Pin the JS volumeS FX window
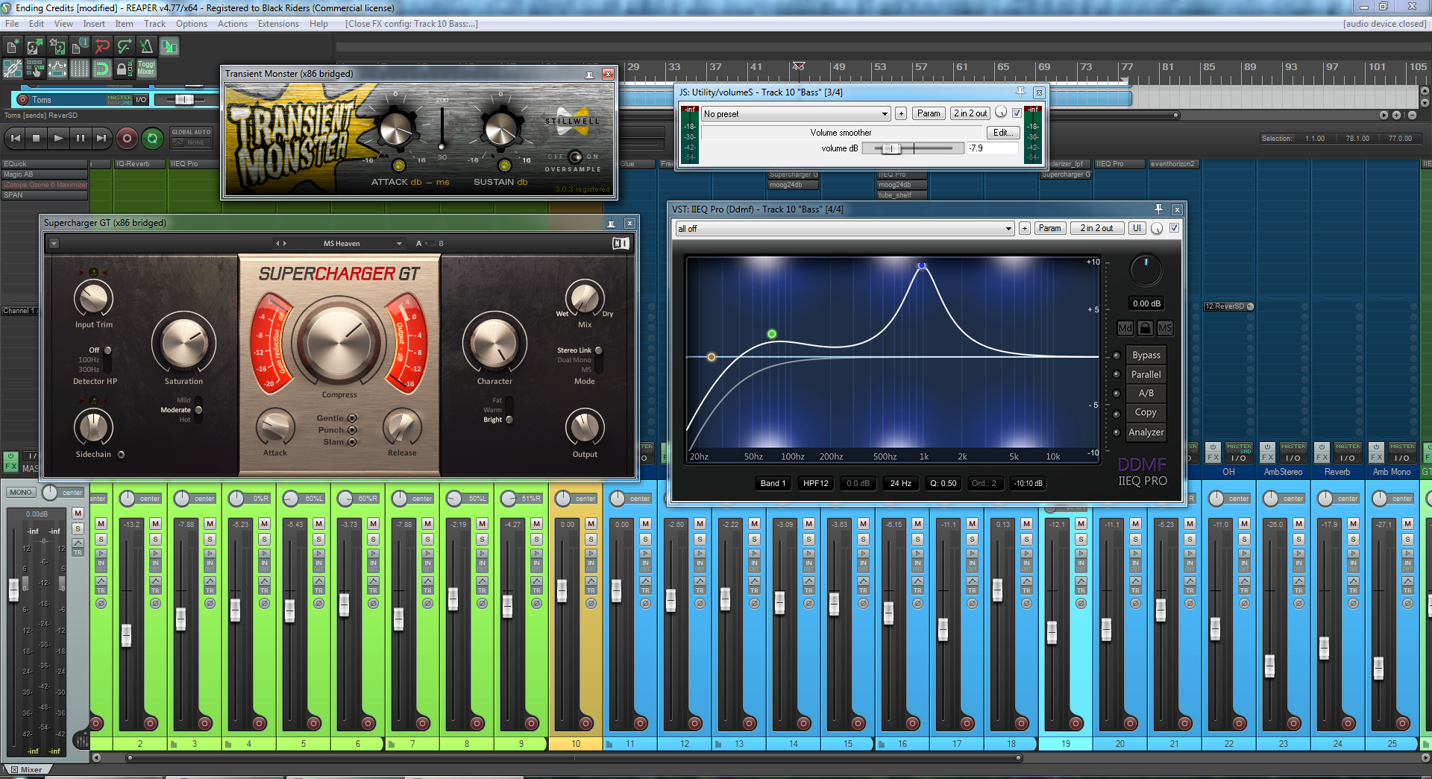Screen dimensions: 1432x779 click(1020, 92)
